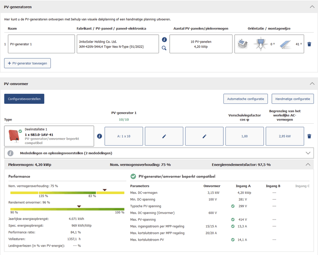Click Automatische configuratie
This screenshot has height=255, width=318.
click(x=245, y=99)
